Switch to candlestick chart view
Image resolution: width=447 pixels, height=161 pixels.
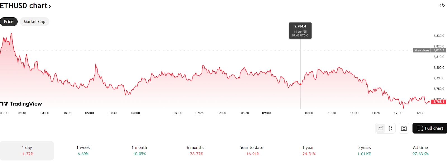pyautogui.click(x=390, y=128)
